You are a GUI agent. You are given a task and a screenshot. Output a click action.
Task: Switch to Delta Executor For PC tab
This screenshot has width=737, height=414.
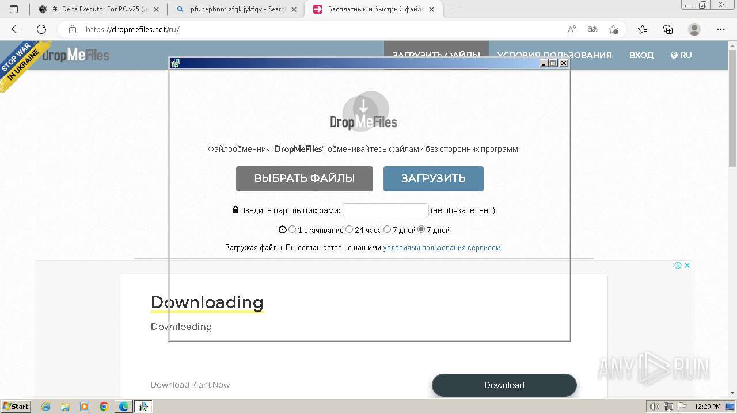[x=99, y=9]
